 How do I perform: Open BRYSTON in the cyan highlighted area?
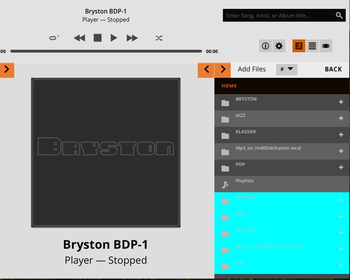click(x=282, y=200)
